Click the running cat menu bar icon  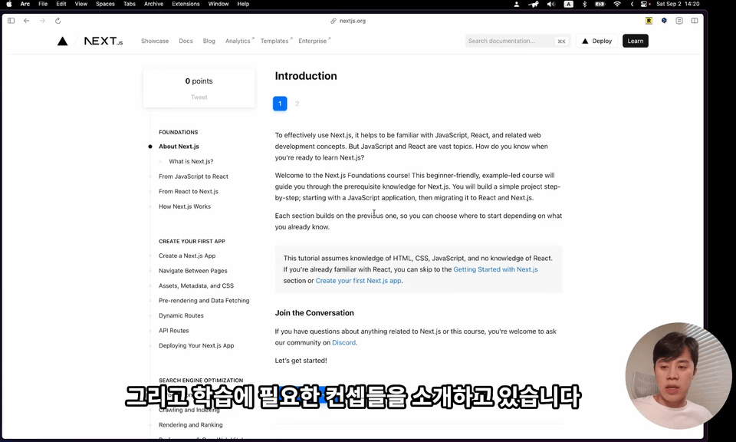coord(534,4)
